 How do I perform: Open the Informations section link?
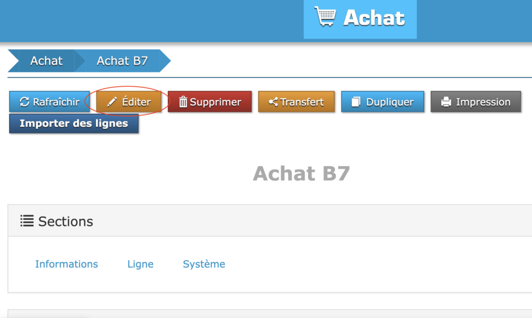66,264
